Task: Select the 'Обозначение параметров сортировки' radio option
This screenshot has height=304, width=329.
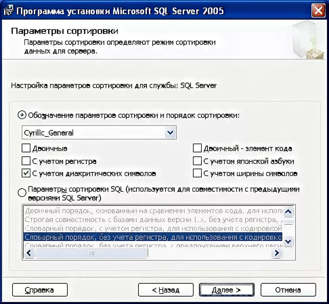Action: tap(22, 115)
